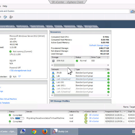Click the New Virtual Machine link

point(8,99)
